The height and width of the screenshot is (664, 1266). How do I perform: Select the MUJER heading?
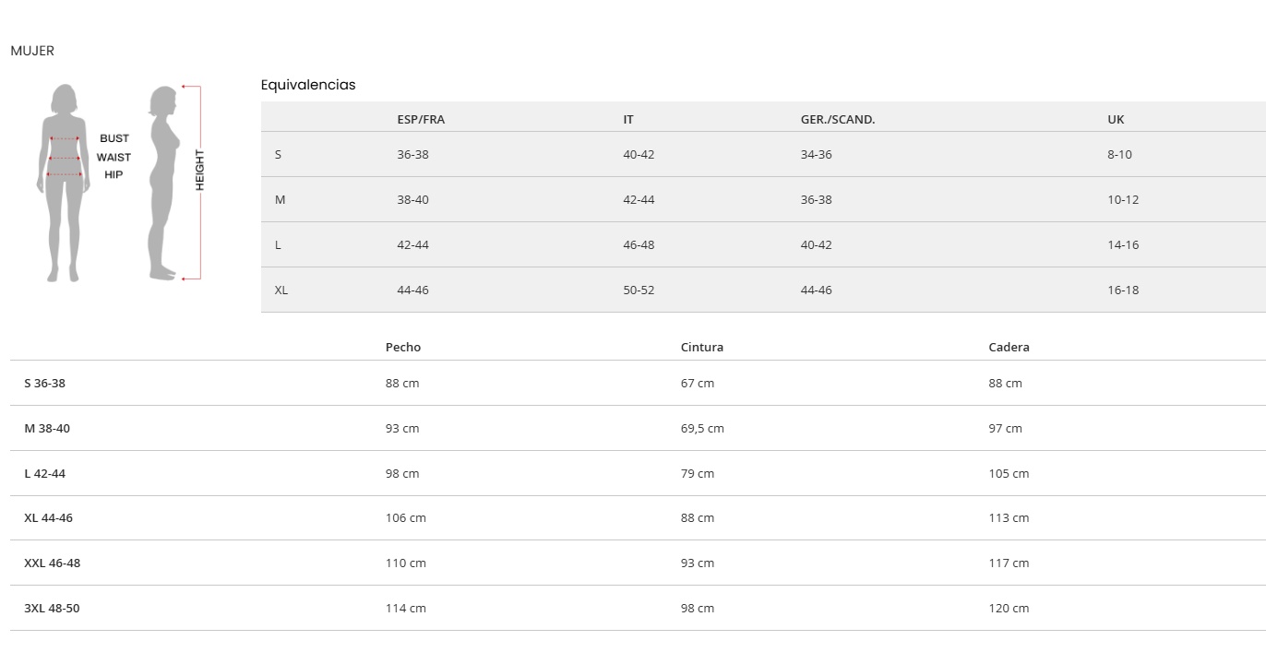click(32, 51)
